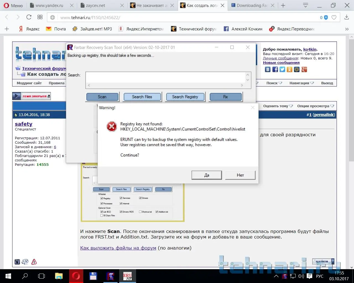
Task: Open the ERUNT taskbar icon
Action: (x=127, y=276)
